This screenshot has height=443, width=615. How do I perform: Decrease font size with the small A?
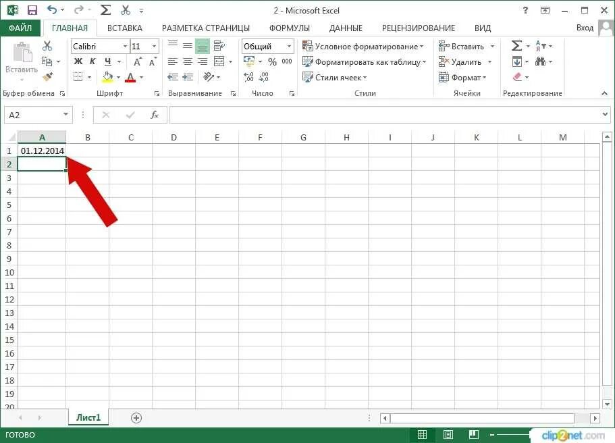(x=153, y=61)
